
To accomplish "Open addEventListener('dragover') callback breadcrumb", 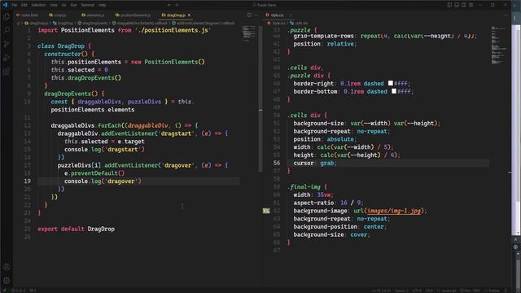I will [204, 24].
